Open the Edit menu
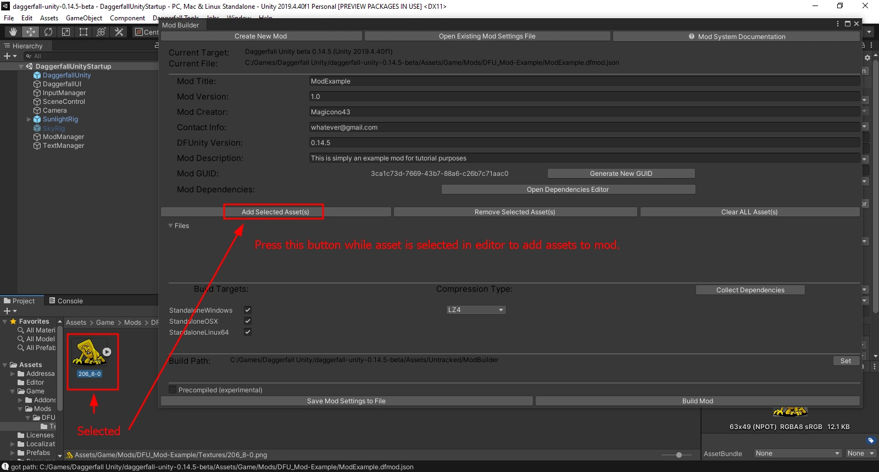Image resolution: width=879 pixels, height=472 pixels. [x=27, y=18]
